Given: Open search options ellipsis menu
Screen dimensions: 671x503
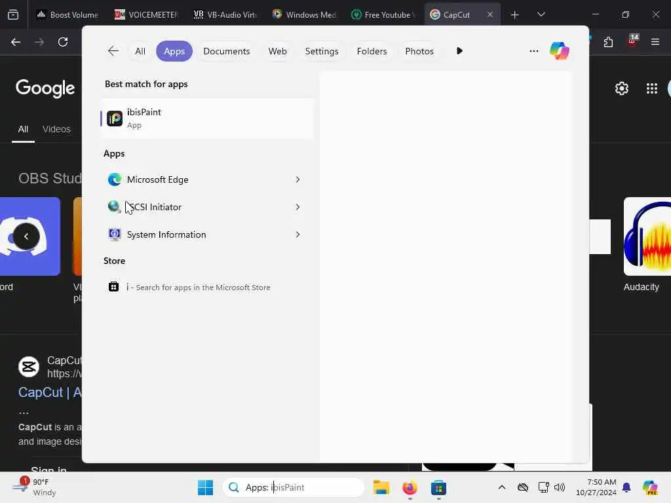Looking at the screenshot, I should [x=533, y=51].
